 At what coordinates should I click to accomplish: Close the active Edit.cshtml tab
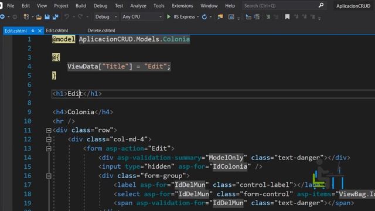click(40, 30)
